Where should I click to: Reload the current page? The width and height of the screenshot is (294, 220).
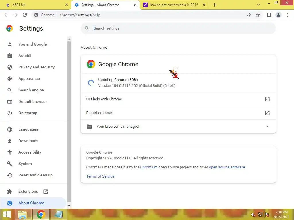tap(25, 15)
